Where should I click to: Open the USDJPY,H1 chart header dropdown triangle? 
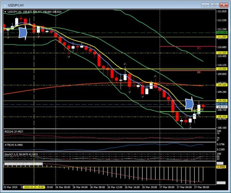click(5, 12)
